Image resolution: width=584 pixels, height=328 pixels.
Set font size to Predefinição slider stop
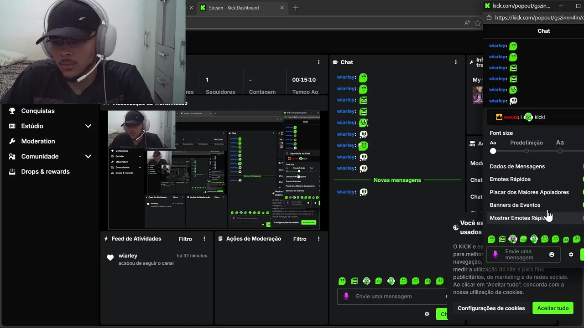point(527,151)
